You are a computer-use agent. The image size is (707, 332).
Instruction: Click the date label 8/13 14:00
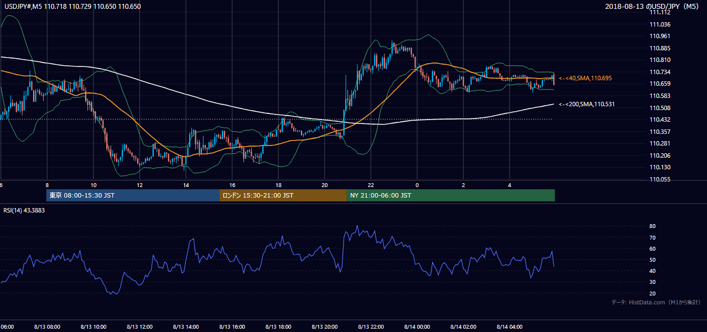(x=186, y=327)
